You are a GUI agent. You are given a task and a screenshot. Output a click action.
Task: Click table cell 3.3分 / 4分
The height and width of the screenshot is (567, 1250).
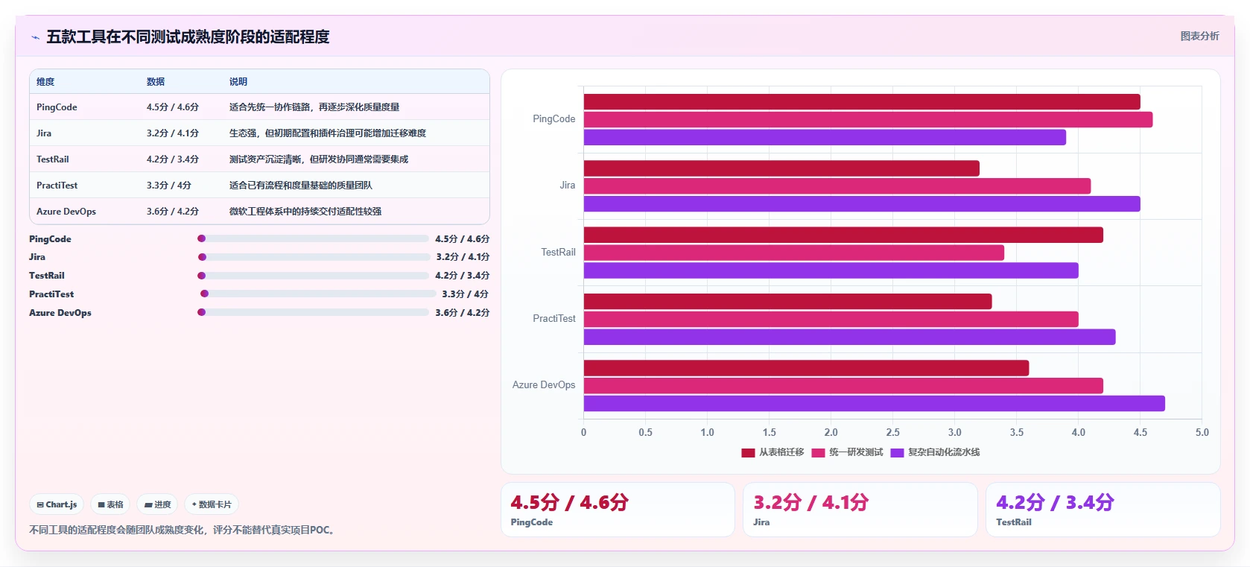tap(169, 186)
